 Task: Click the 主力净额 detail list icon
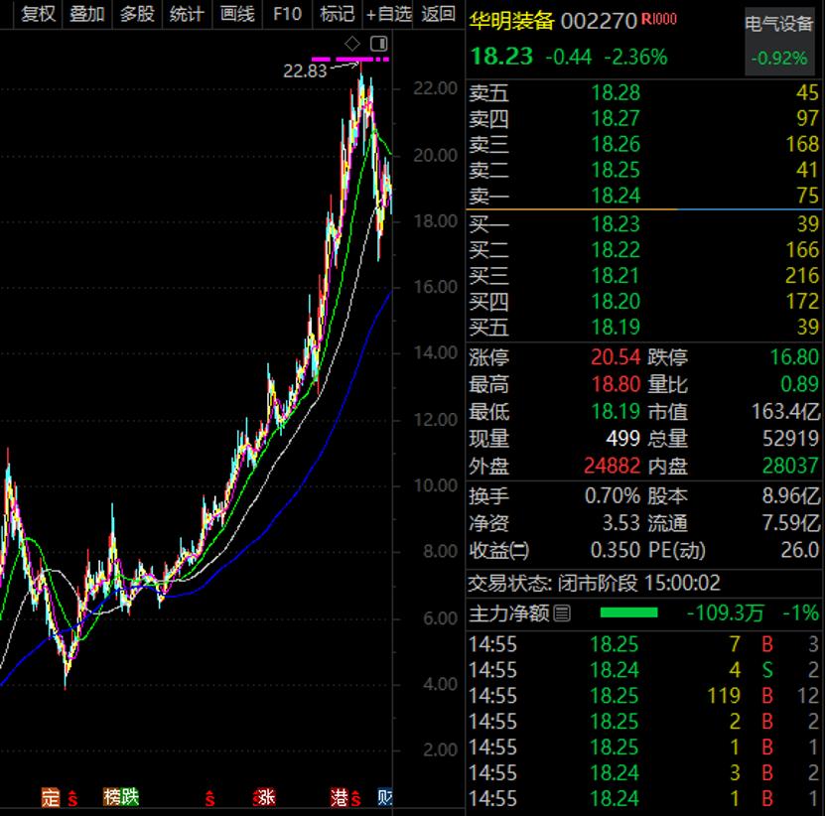[562, 613]
